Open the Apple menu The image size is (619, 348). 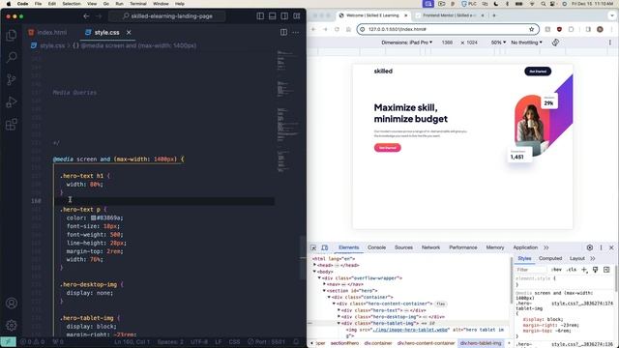click(9, 4)
